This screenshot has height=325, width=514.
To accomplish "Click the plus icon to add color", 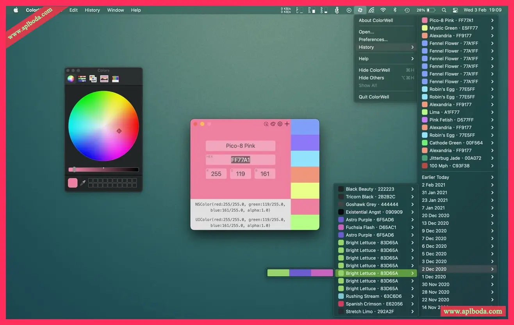I will click(x=287, y=124).
